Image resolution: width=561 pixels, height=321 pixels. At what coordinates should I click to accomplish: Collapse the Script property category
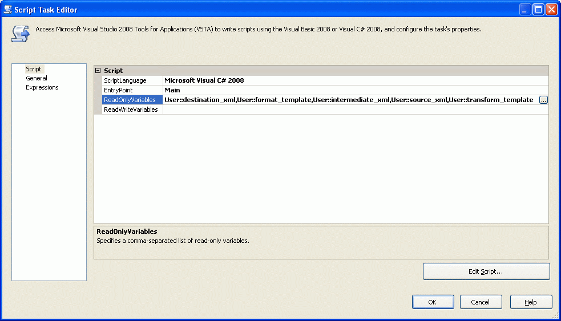pyautogui.click(x=98, y=71)
